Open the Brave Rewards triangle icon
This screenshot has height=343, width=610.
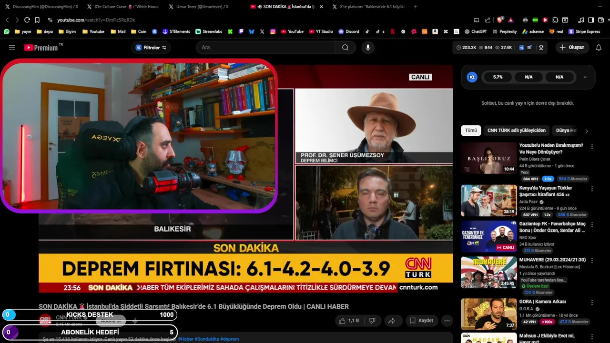(510, 20)
